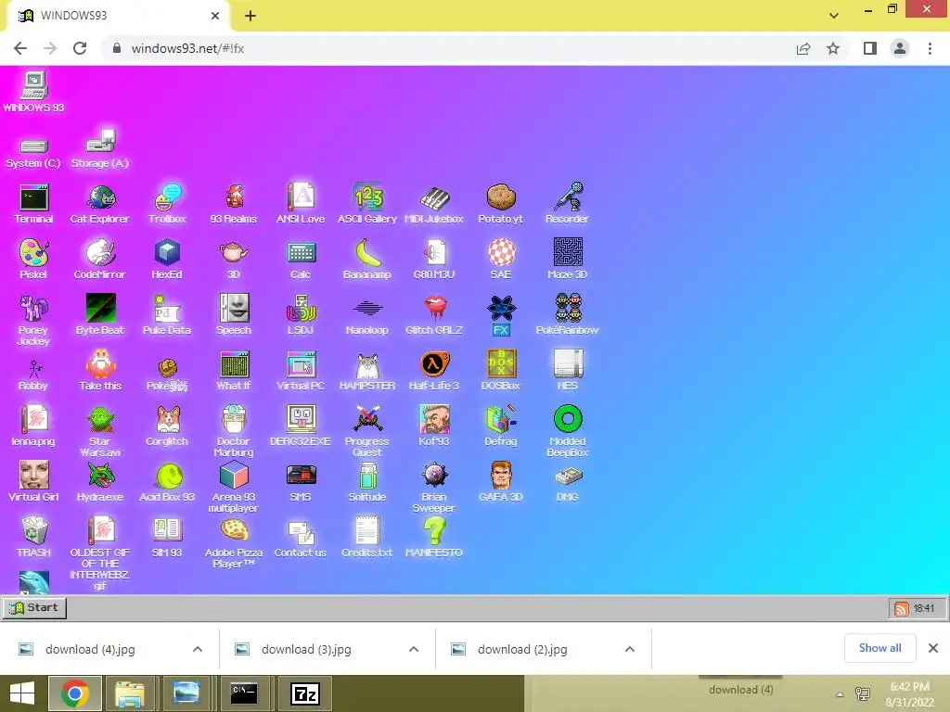Open Storage (A:) drive icon
The width and height of the screenshot is (950, 712).
[x=100, y=148]
